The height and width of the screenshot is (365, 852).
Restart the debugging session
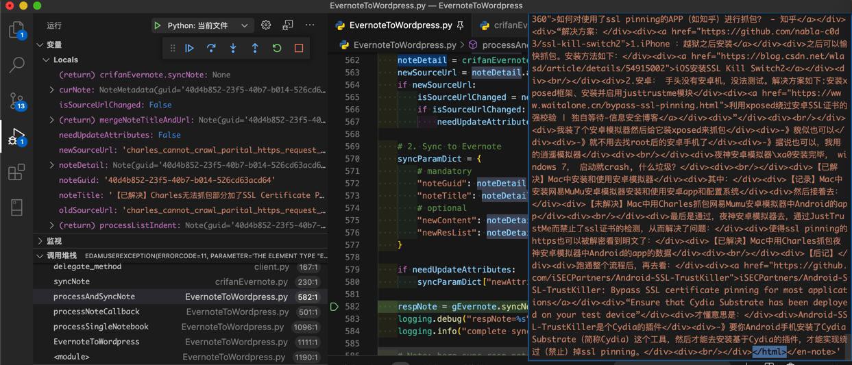tap(277, 48)
